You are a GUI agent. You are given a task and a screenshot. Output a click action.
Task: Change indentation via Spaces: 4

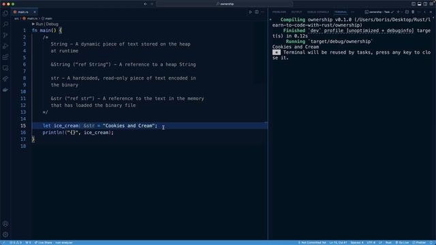tap(357, 242)
